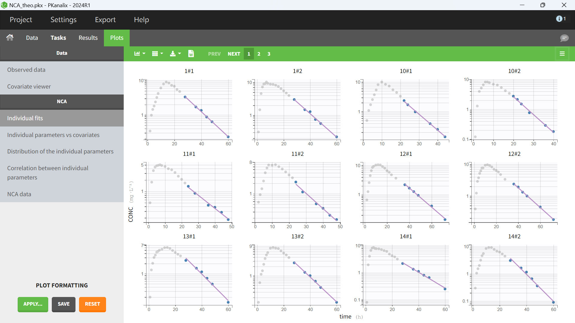Open the hamburger settings panel icon

point(562,54)
